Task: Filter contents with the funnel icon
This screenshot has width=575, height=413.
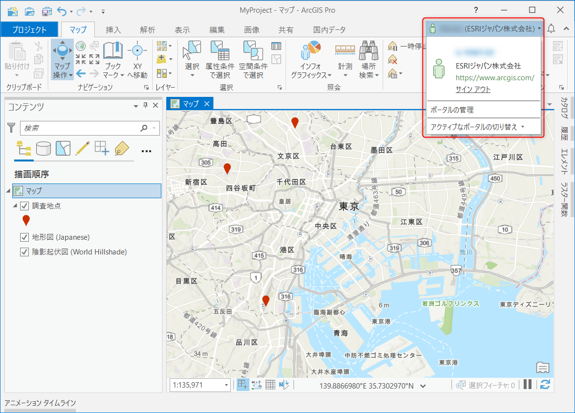Action: coord(11,128)
